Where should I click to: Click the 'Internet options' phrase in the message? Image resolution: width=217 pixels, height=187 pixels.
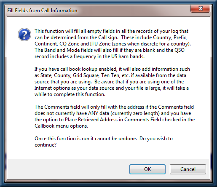click(x=52, y=88)
